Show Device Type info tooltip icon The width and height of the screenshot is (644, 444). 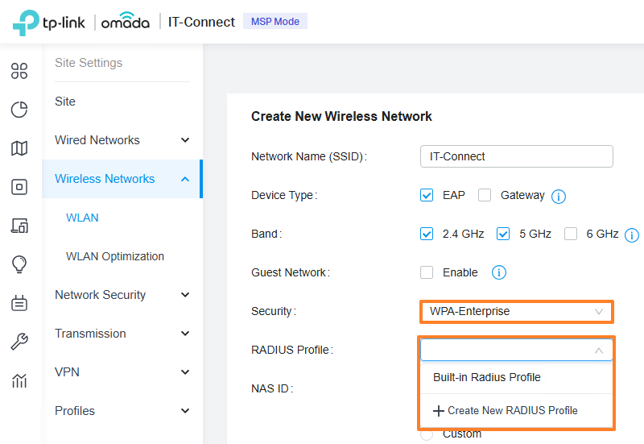tap(558, 196)
